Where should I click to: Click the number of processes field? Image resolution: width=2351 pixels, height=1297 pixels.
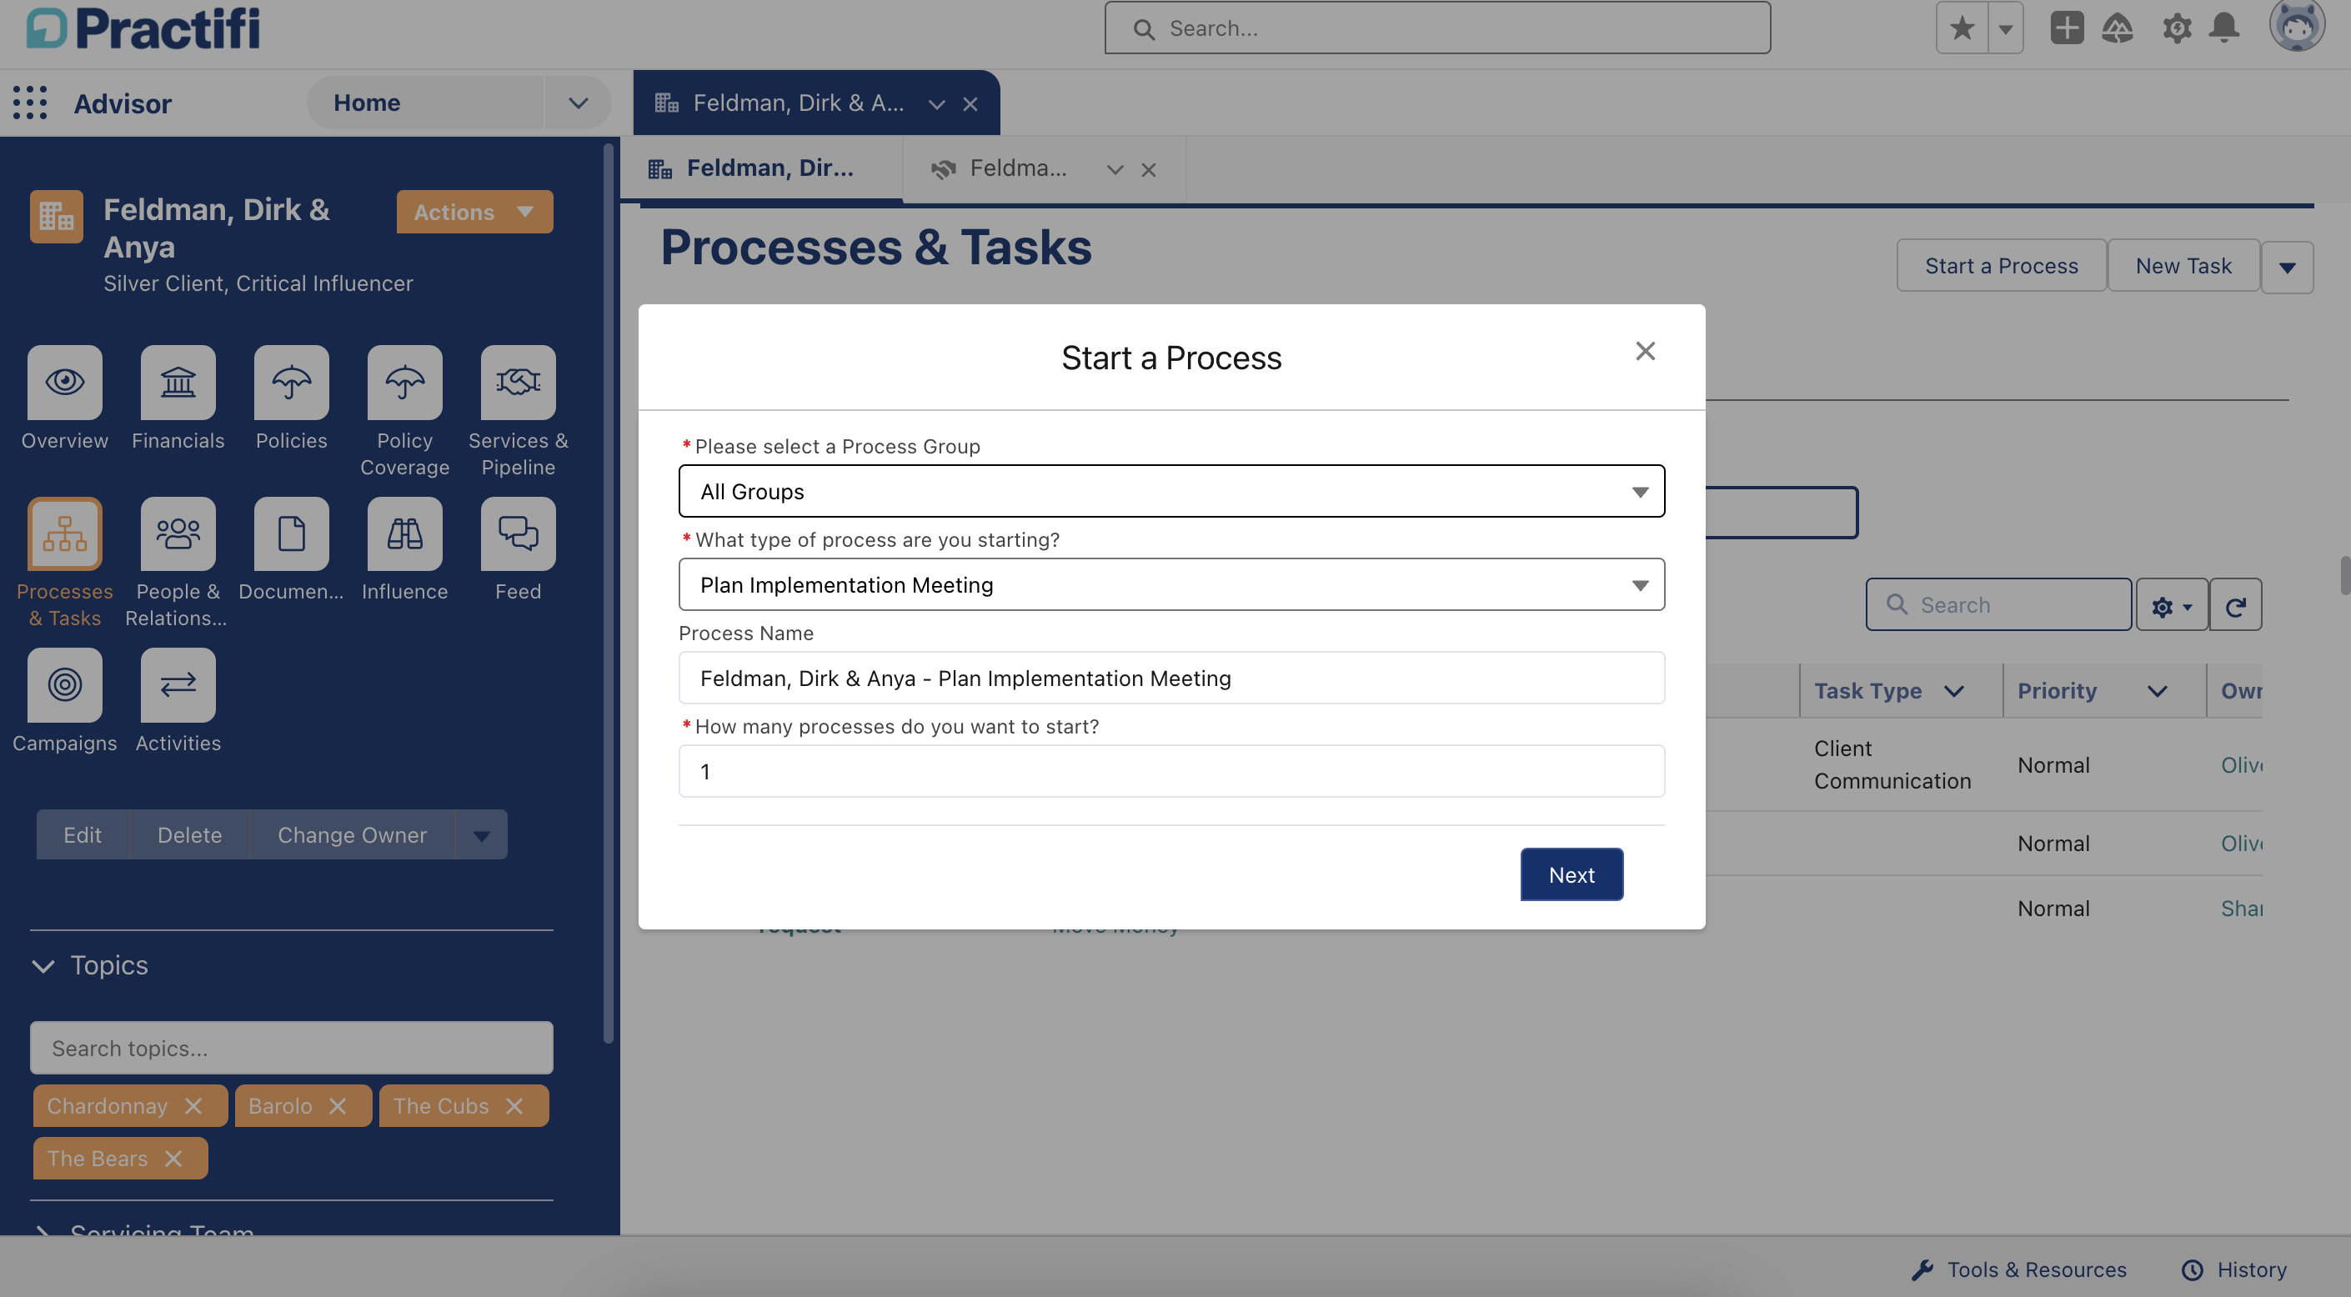click(1171, 771)
